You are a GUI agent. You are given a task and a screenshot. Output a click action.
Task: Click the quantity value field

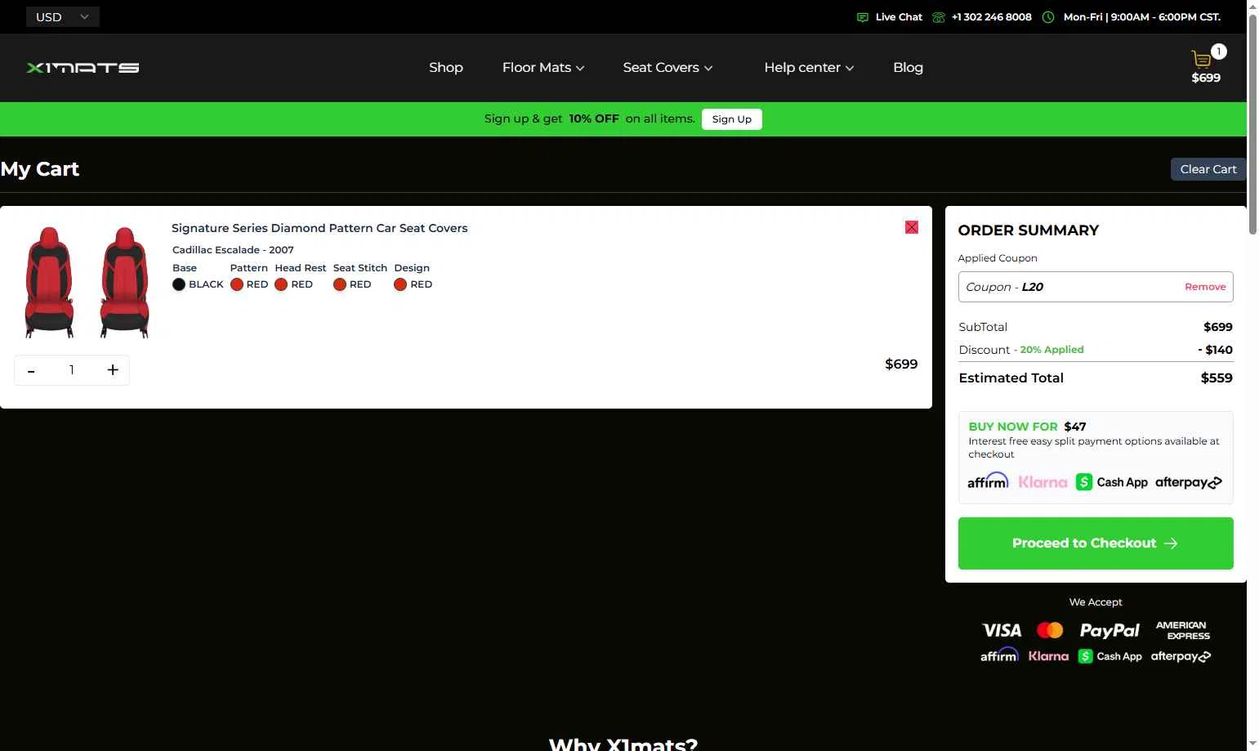pos(72,370)
